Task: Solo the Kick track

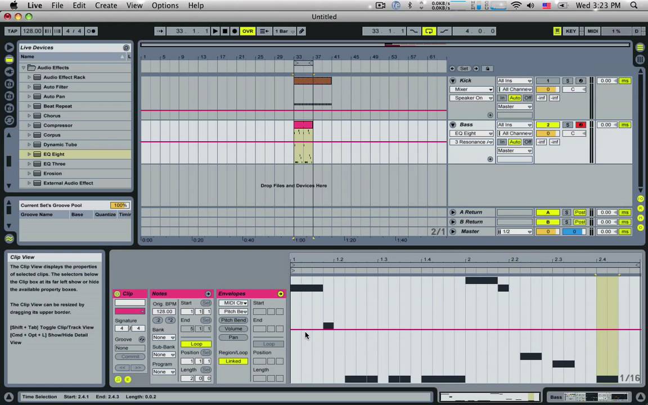Action: pyautogui.click(x=568, y=80)
